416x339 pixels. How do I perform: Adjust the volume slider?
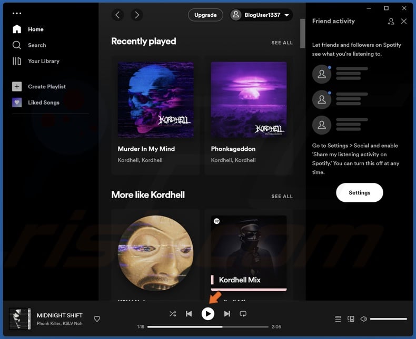point(389,319)
